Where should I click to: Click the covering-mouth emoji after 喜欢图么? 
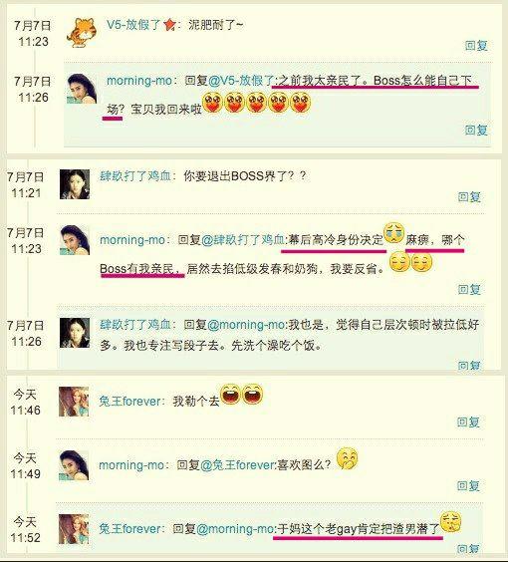348,458
